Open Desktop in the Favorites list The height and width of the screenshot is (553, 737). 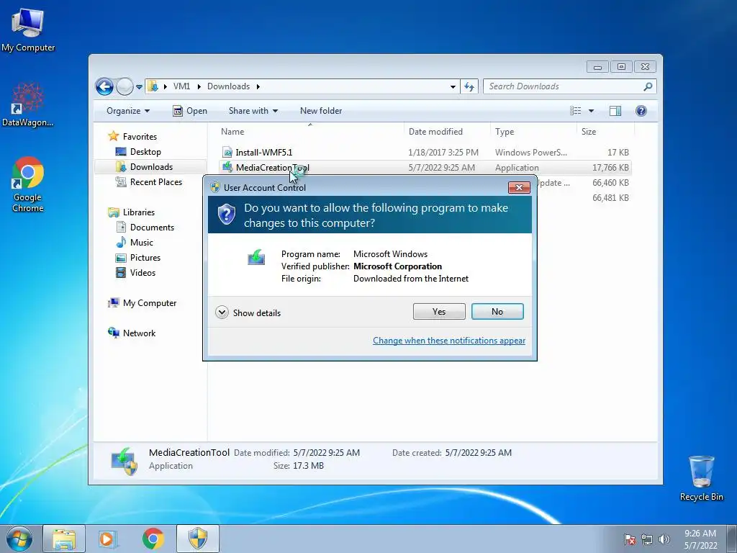click(x=145, y=152)
